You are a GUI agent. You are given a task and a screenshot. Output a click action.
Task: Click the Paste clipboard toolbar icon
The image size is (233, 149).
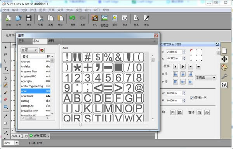point(61,18)
